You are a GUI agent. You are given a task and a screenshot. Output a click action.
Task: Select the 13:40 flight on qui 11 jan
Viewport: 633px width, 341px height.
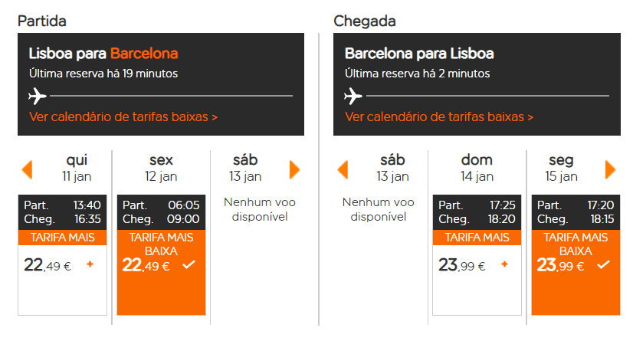coord(63,255)
